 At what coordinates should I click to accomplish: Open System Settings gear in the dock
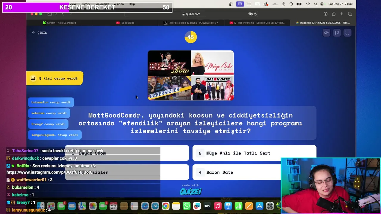[270, 206]
